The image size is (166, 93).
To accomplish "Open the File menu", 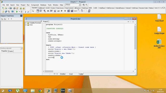I will [4, 5].
